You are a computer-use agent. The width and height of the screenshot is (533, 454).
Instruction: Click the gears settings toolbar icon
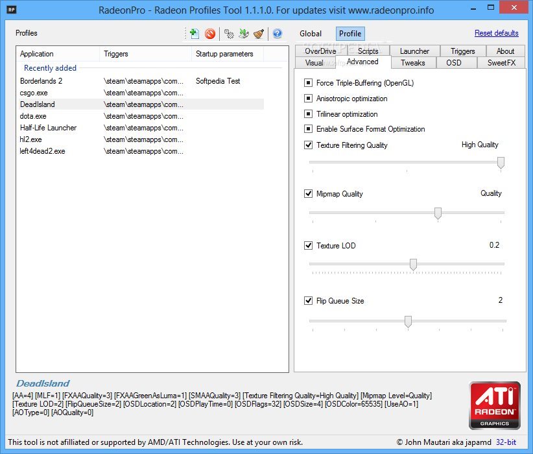coord(229,34)
